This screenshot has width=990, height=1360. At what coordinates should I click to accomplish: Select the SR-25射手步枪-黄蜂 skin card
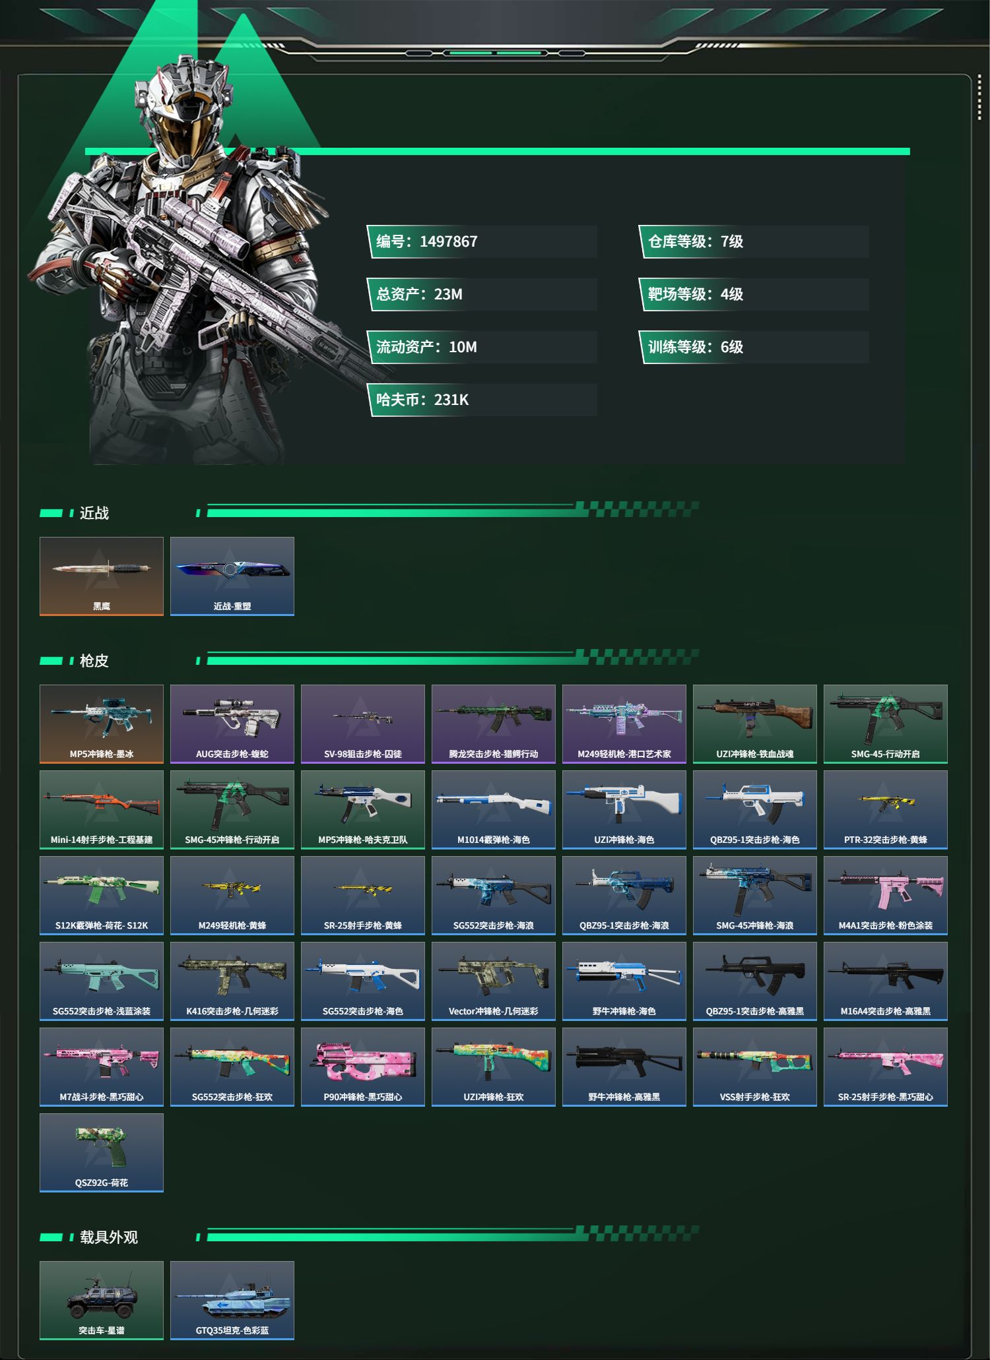pyautogui.click(x=363, y=896)
